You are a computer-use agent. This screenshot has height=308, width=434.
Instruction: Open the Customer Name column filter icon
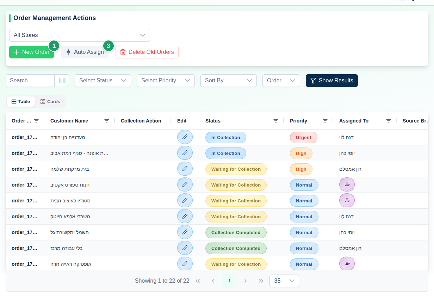tap(107, 121)
